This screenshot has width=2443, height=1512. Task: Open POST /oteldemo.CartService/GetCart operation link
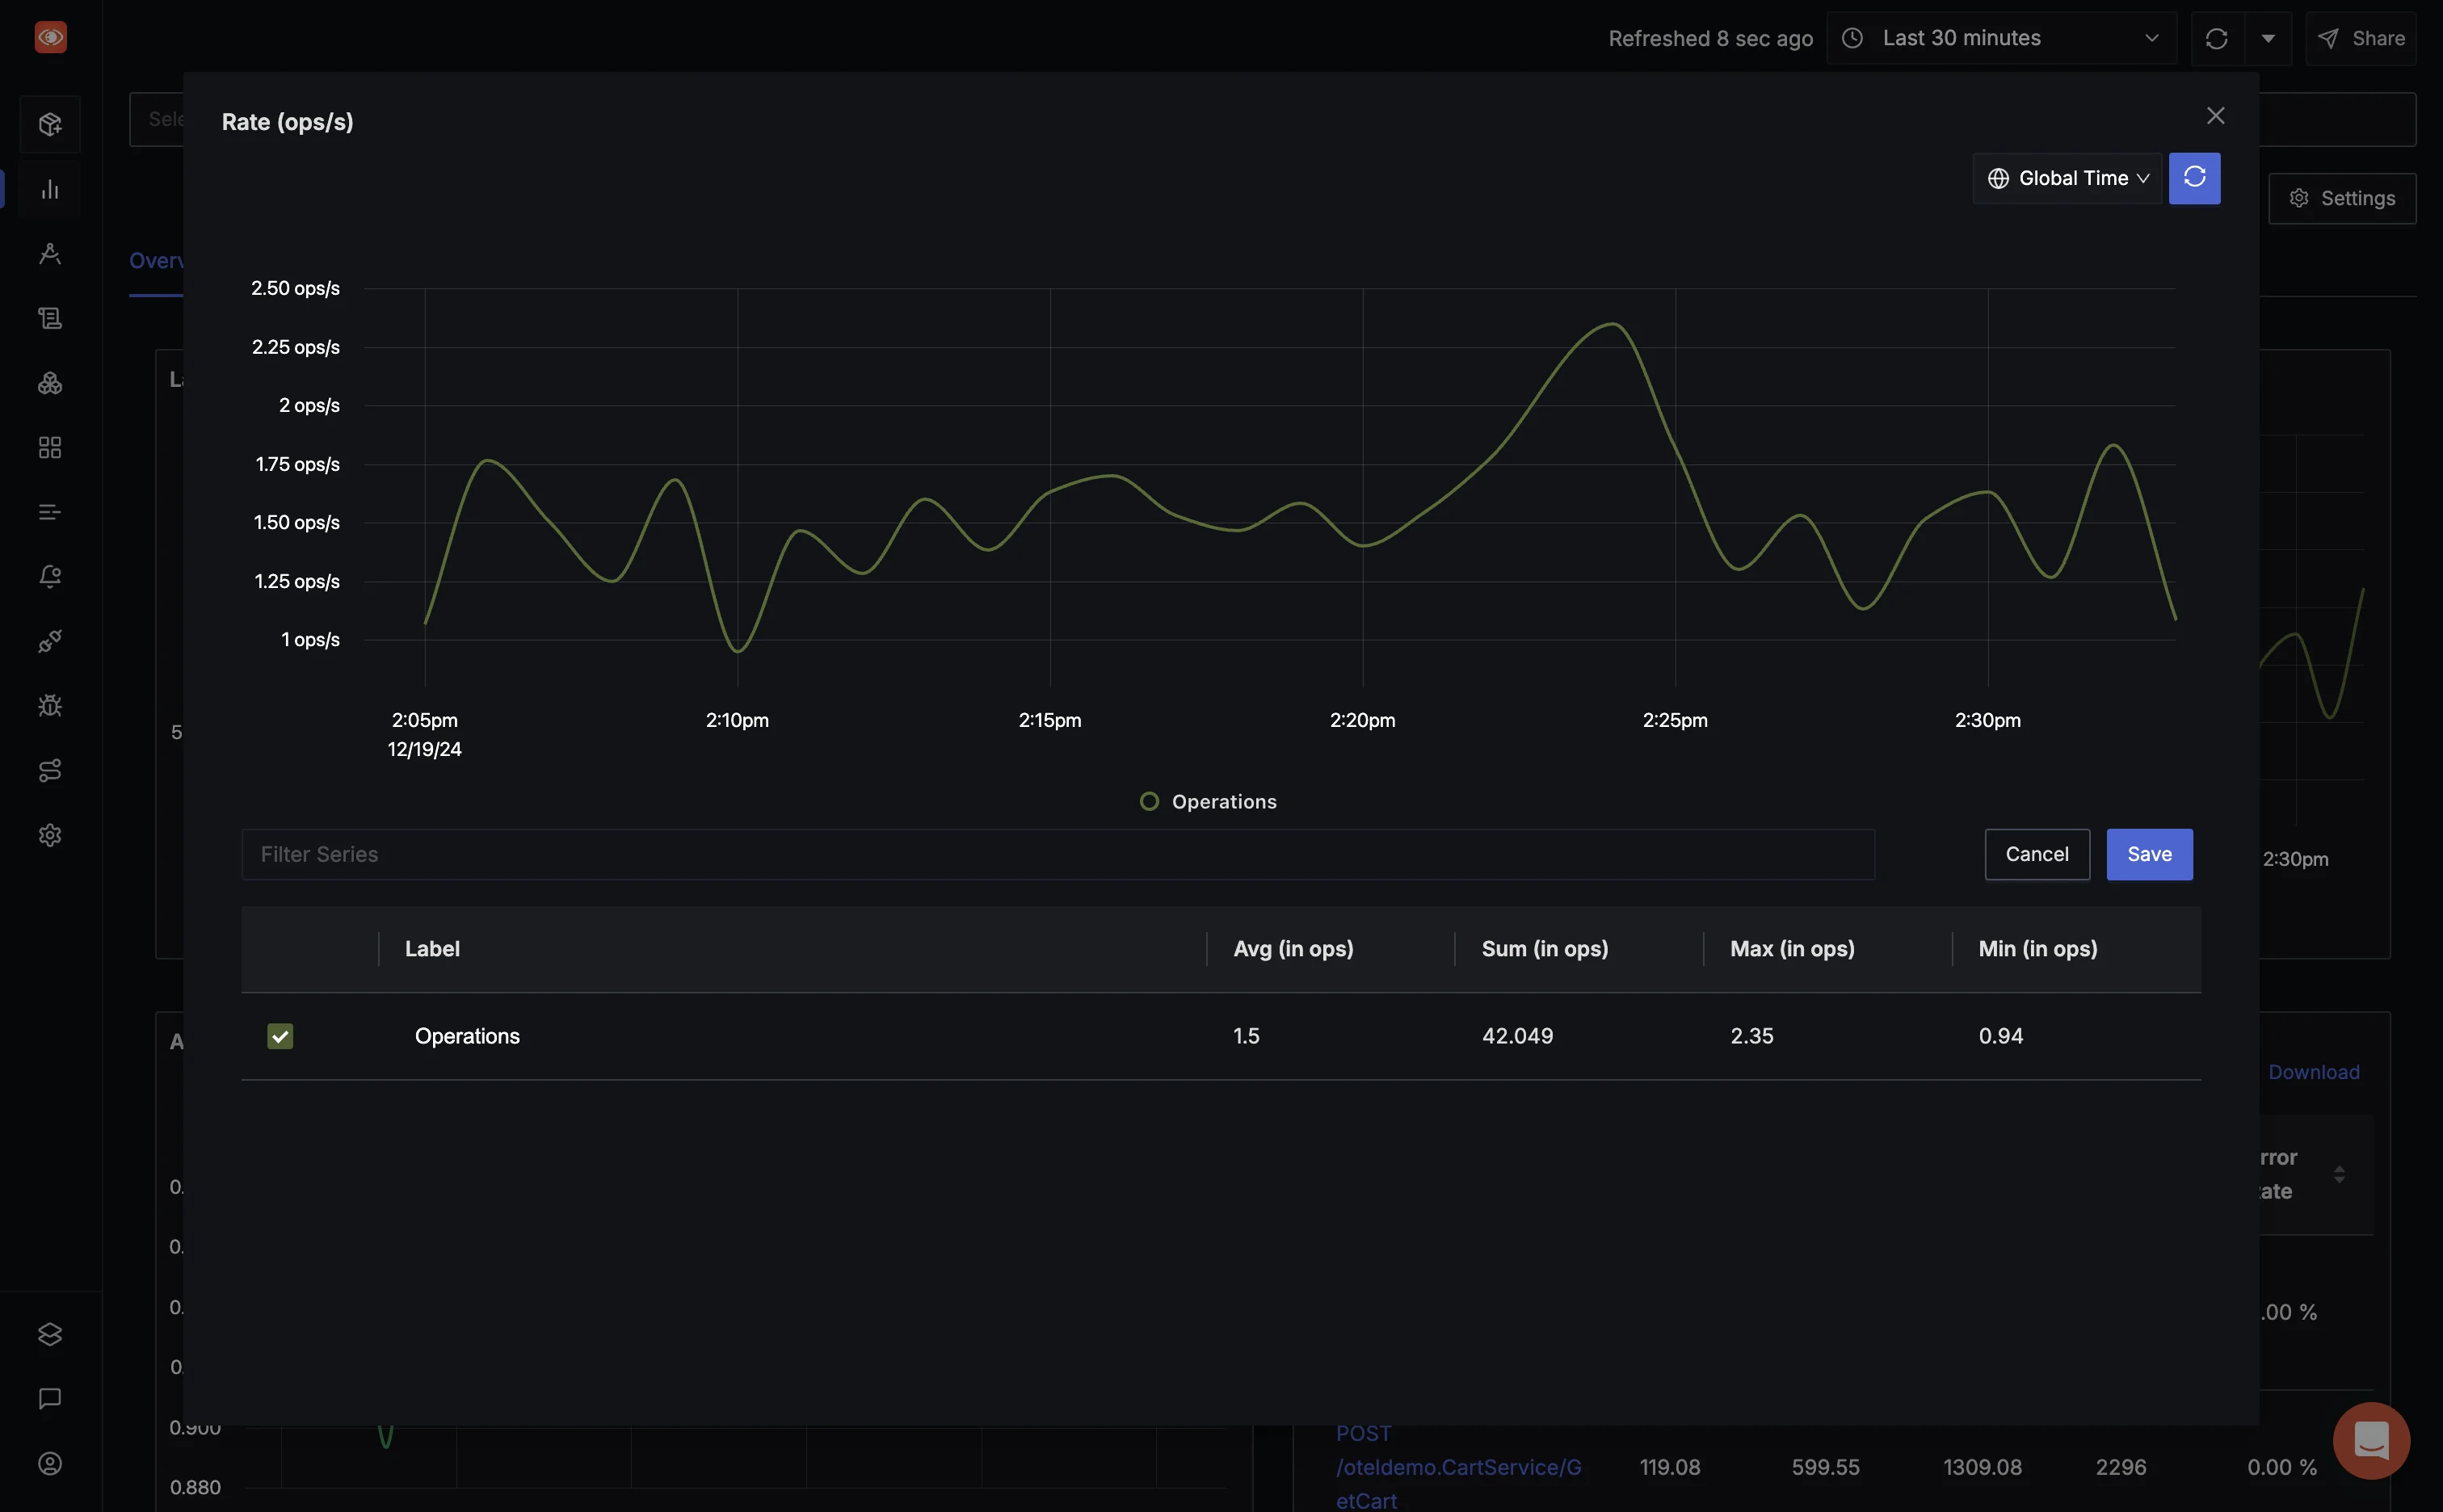click(1458, 1467)
